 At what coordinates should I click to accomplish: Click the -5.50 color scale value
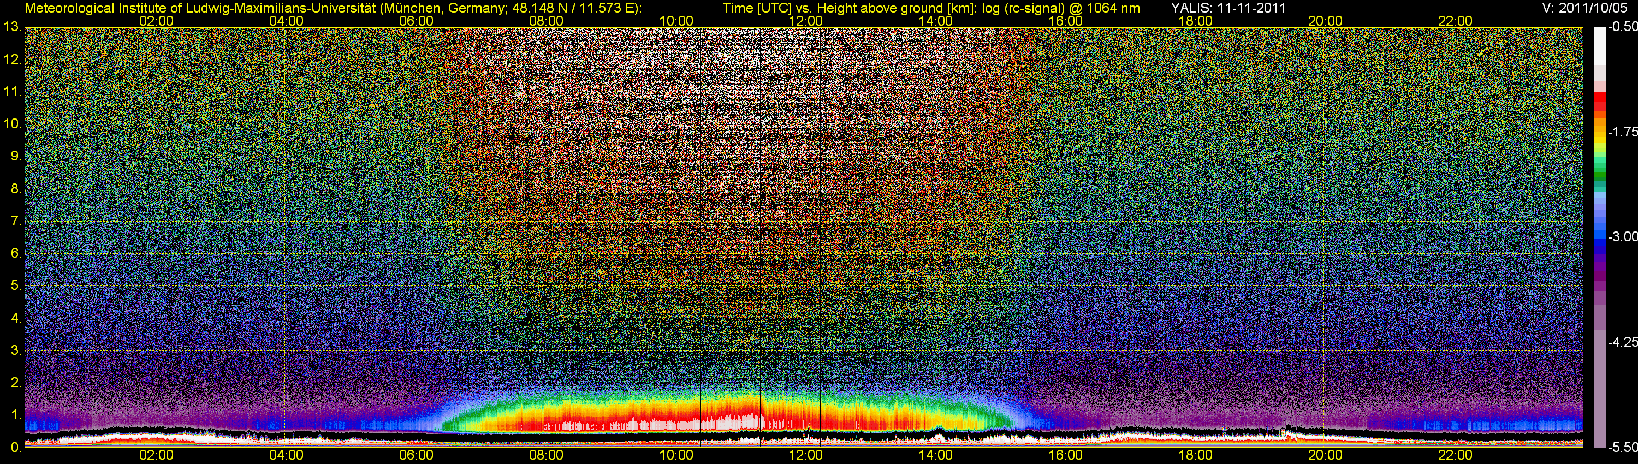click(x=1623, y=448)
